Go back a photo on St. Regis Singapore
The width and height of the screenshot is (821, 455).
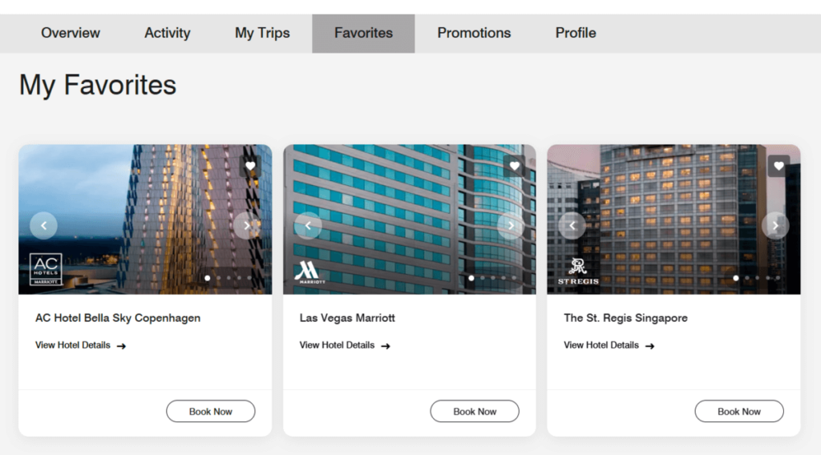pos(572,225)
